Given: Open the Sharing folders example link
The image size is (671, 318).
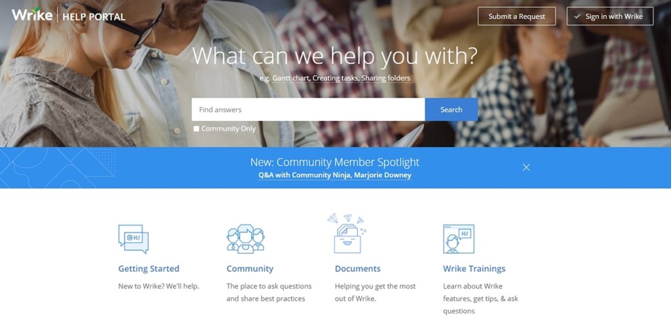Looking at the screenshot, I should pyautogui.click(x=385, y=79).
